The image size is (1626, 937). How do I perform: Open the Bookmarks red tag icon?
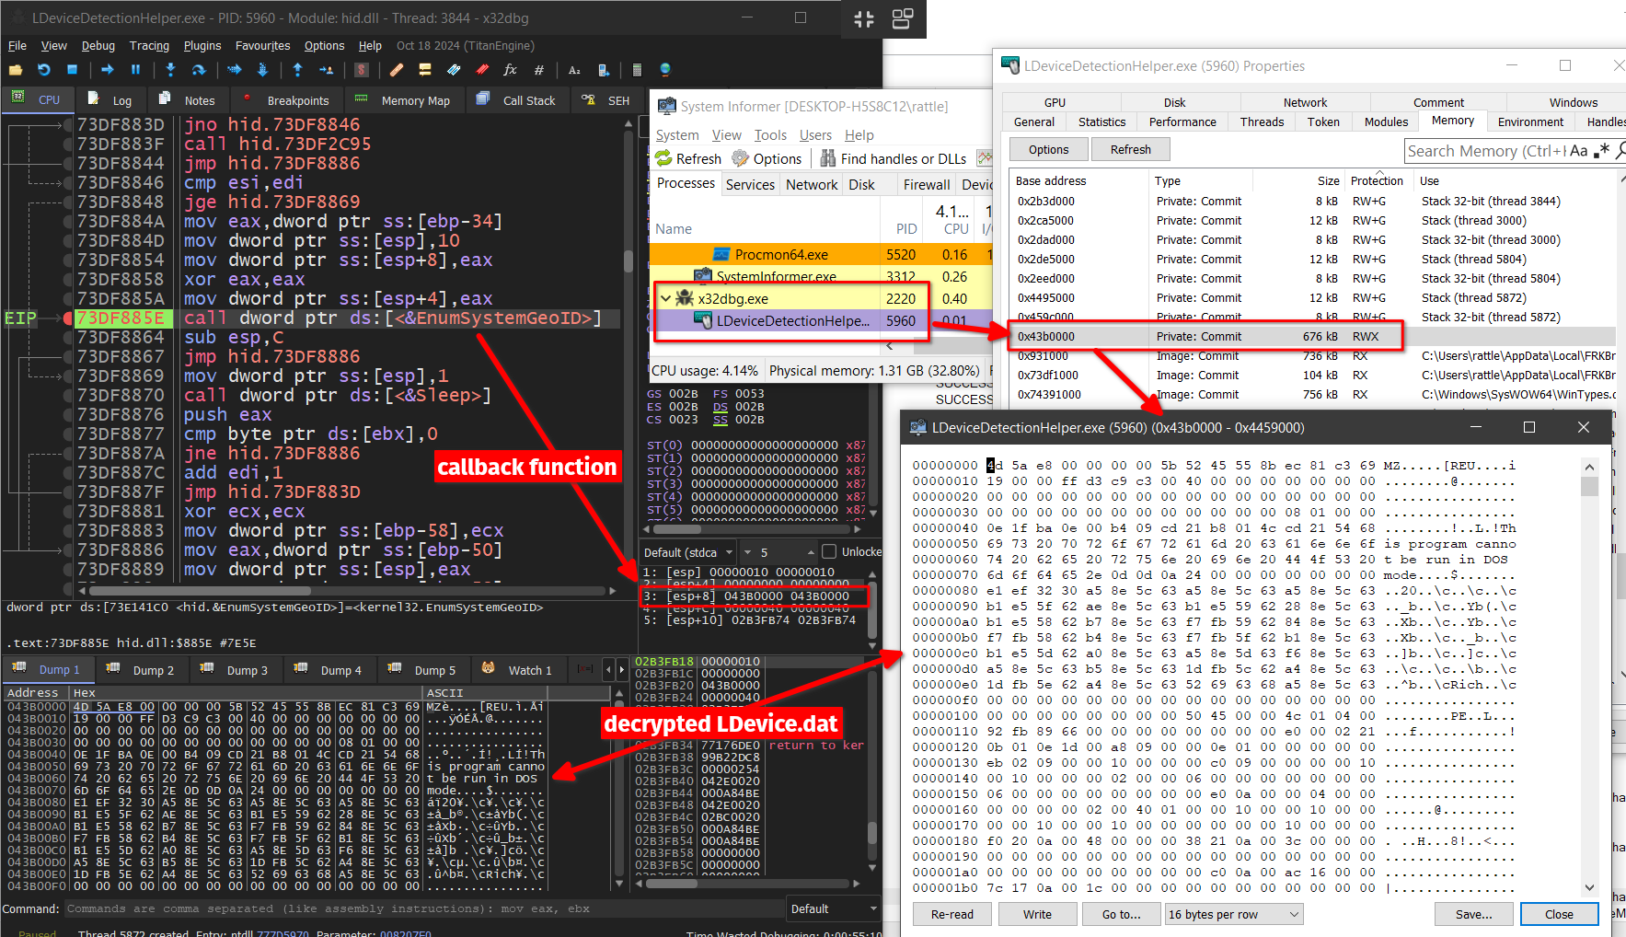coord(482,70)
